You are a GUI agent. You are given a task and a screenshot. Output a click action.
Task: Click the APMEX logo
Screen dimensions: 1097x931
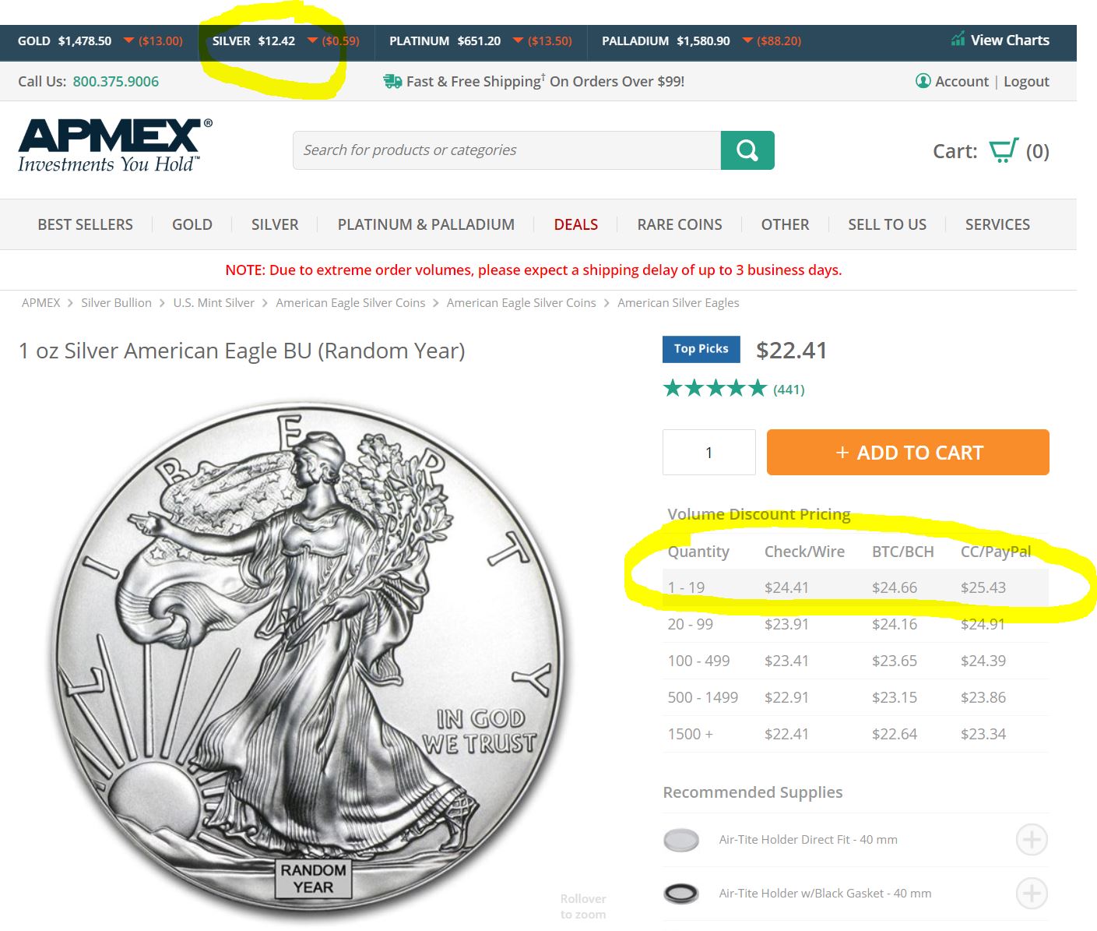click(115, 146)
